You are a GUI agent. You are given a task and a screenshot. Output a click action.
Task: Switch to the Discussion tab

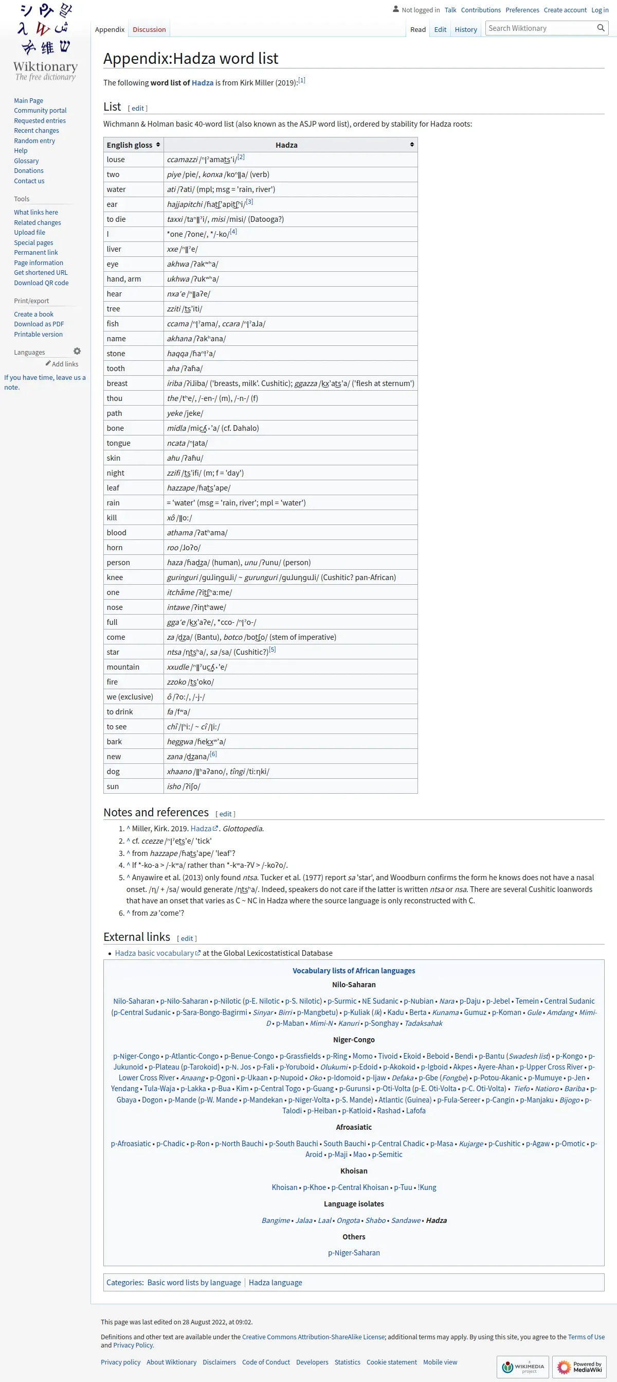click(149, 29)
